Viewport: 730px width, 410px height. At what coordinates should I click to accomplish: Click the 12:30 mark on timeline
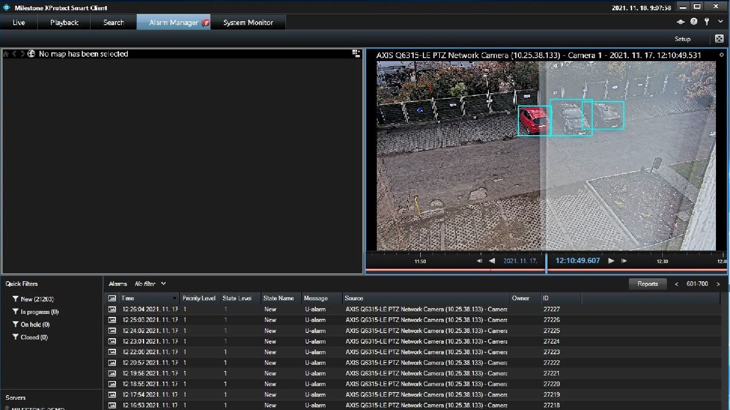point(662,261)
